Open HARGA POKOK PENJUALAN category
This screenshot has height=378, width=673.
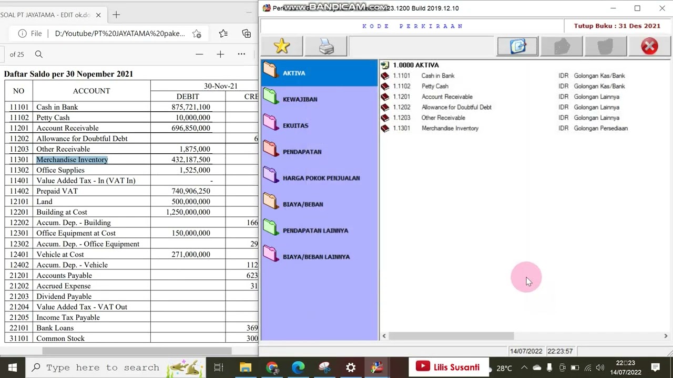click(x=319, y=178)
